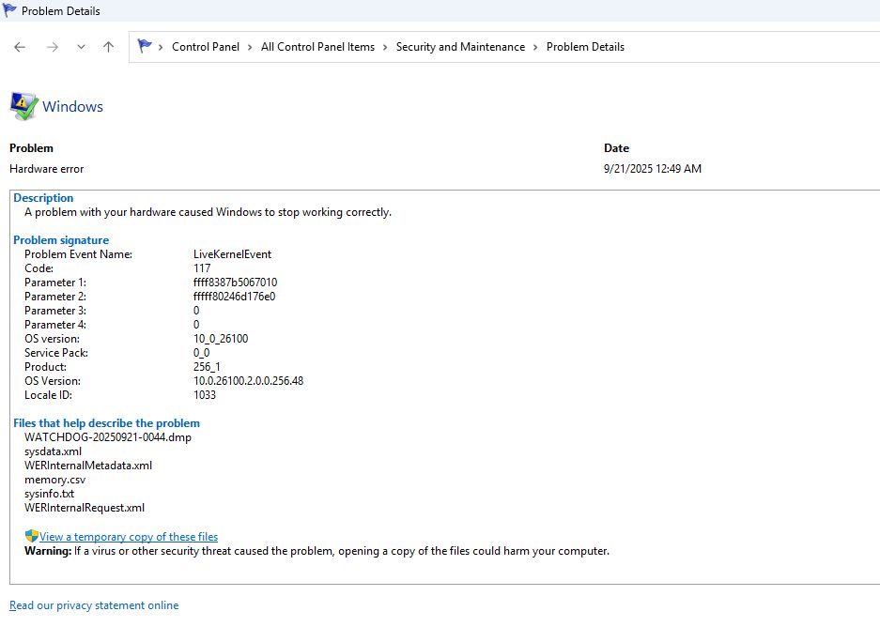Click the Windows computer checkmark icon
880x642 pixels.
[x=23, y=106]
